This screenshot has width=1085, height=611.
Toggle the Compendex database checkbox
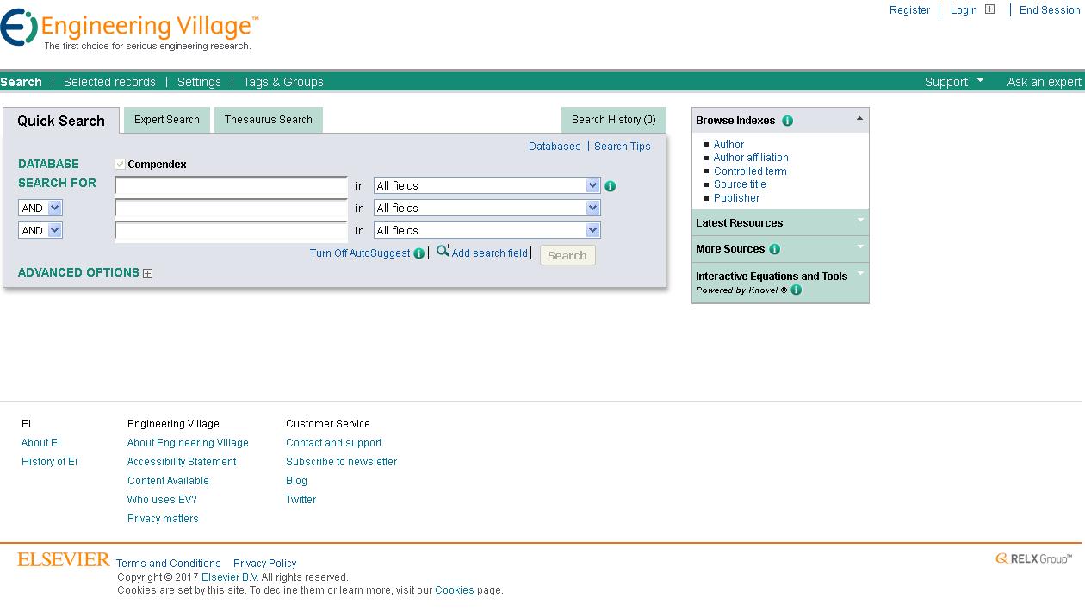(120, 165)
